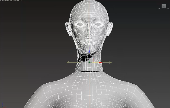Click the yellow right-pointing arrow tip of the gizmo
170x108 pixels.
tap(110, 62)
